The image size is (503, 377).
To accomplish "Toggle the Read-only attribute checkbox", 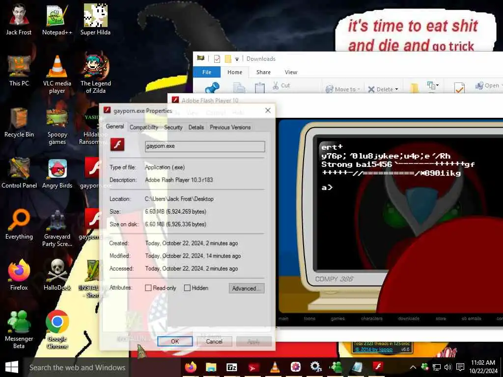I will tap(148, 288).
